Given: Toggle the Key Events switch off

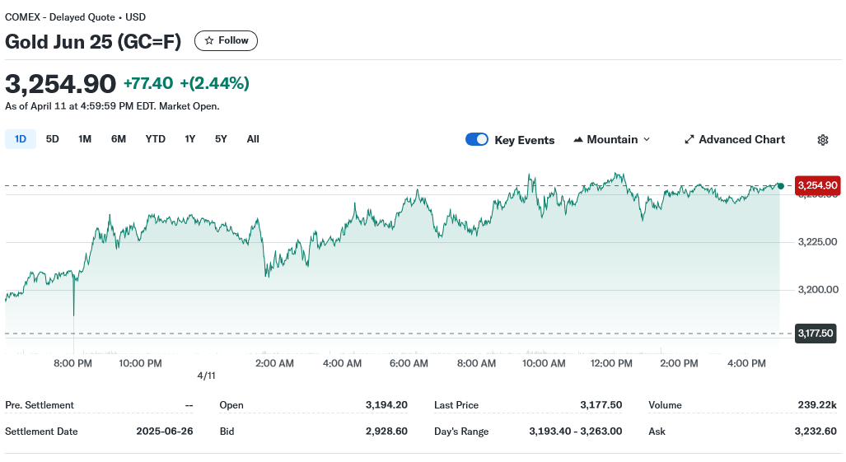Looking at the screenshot, I should point(476,140).
